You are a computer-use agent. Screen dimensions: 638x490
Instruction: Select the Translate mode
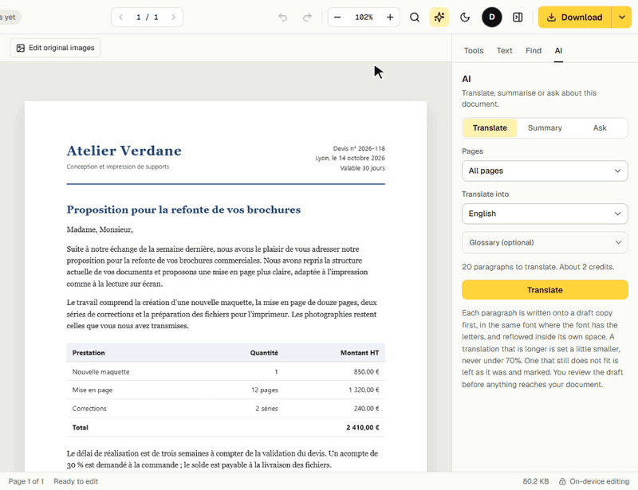point(490,127)
